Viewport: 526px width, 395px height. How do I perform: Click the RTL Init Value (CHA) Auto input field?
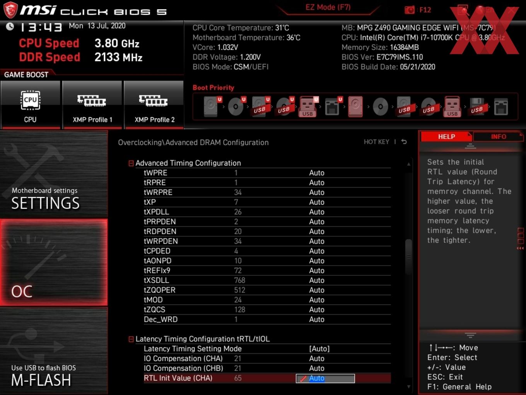point(325,378)
